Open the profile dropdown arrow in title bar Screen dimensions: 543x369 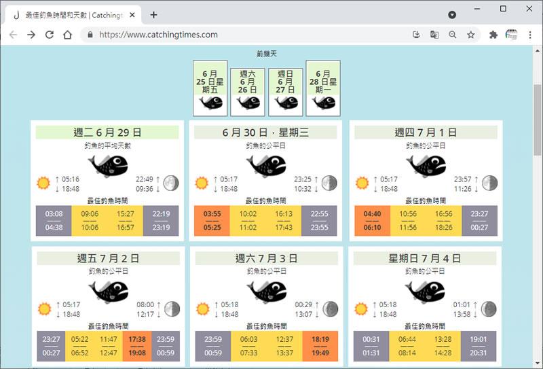point(452,14)
